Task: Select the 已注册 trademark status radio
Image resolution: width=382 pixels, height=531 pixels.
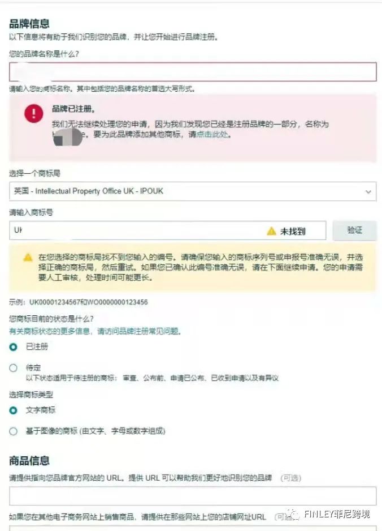Action: coord(13,347)
